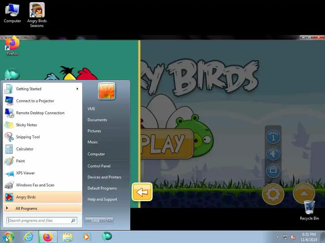
Task: Open Devices and Printers
Action: 104,177
